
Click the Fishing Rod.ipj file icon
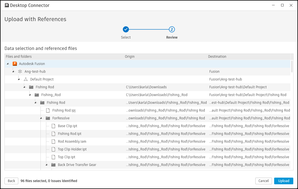click(x=48, y=110)
